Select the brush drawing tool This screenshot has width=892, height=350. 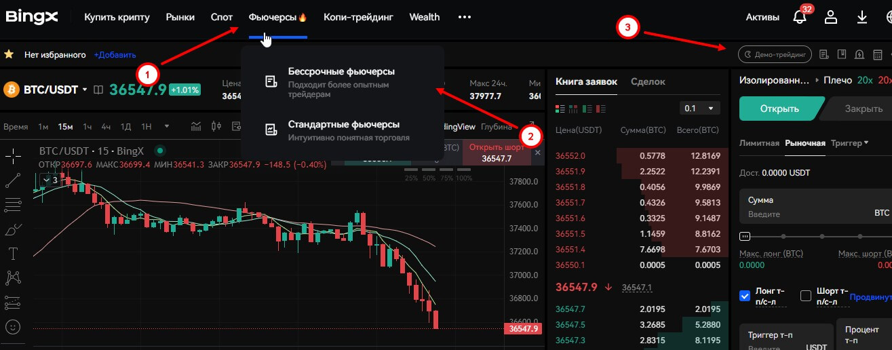click(13, 229)
